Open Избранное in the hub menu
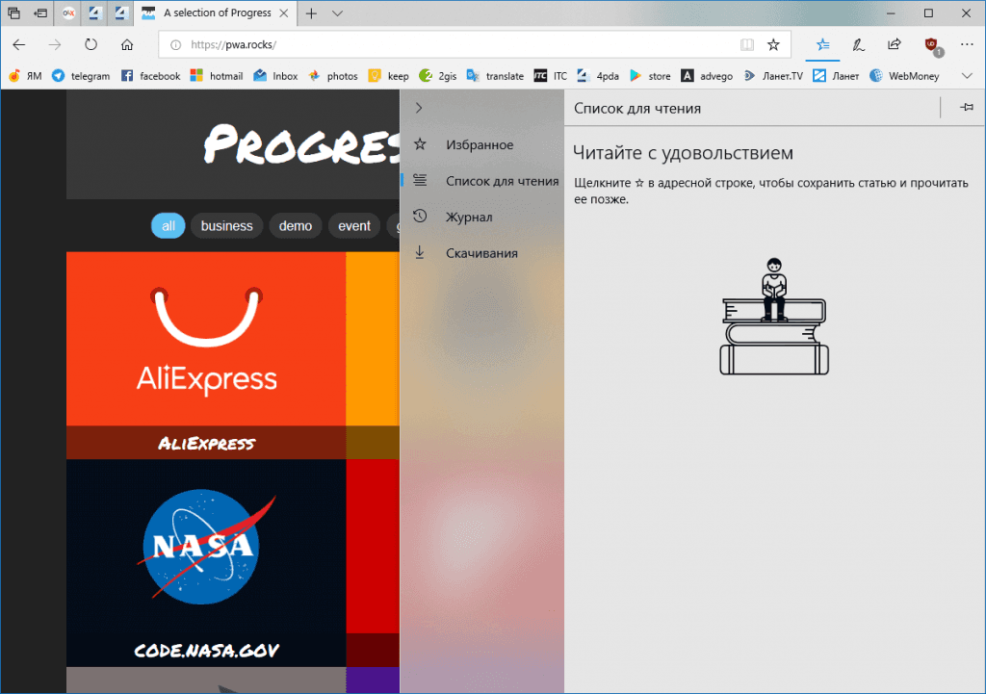 (479, 144)
